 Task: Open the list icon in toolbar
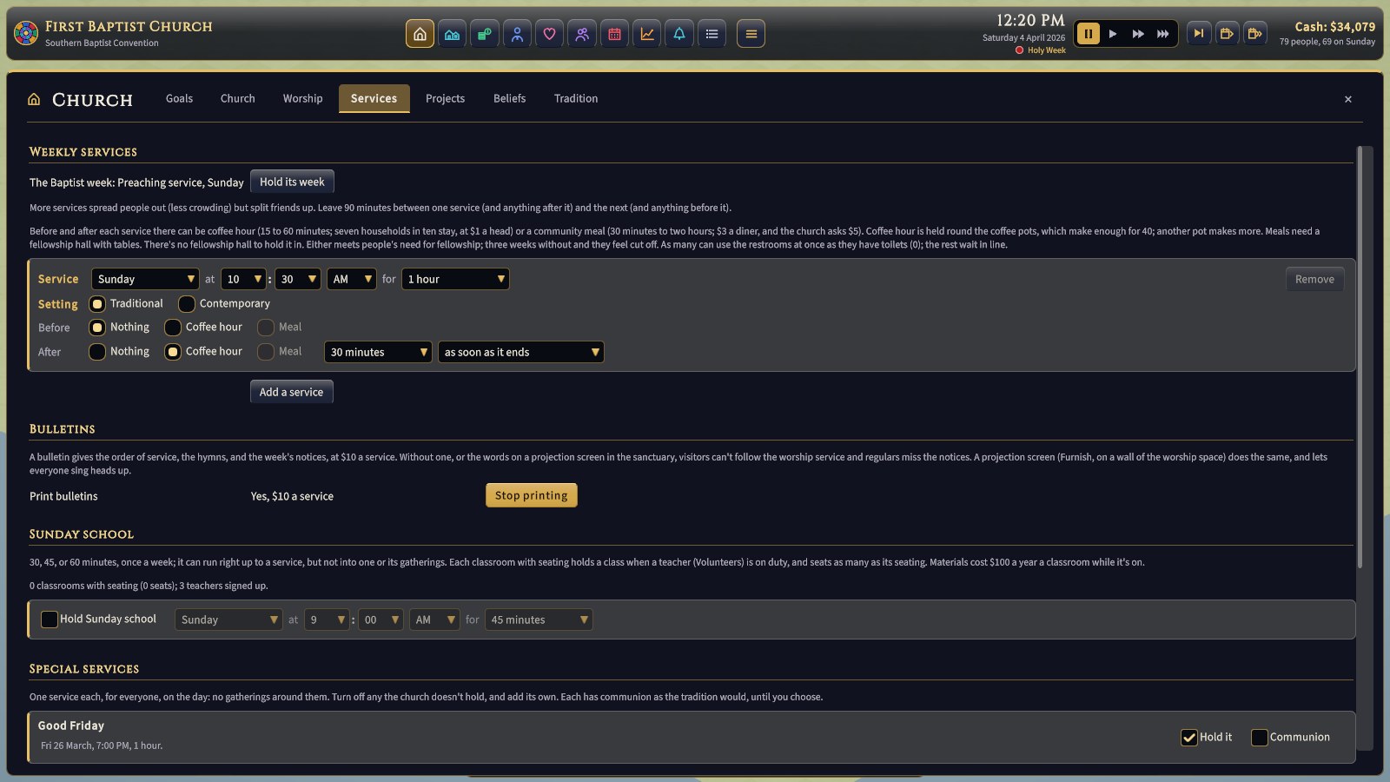pos(712,34)
